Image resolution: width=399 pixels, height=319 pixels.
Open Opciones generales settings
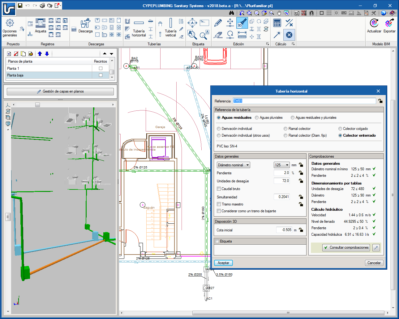(10, 28)
